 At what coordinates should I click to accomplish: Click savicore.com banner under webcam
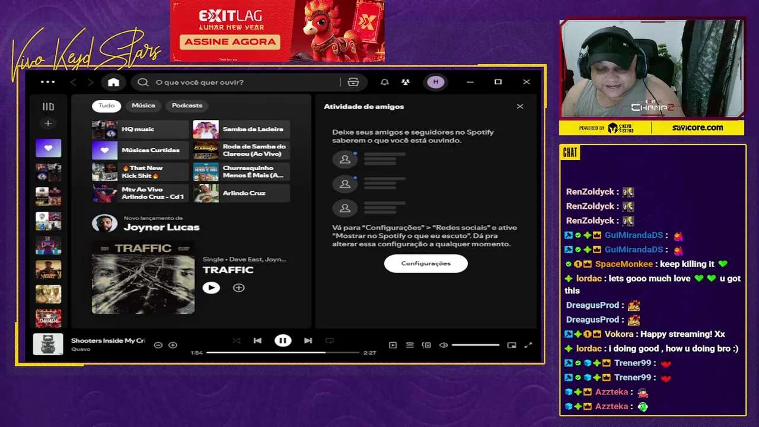[698, 128]
